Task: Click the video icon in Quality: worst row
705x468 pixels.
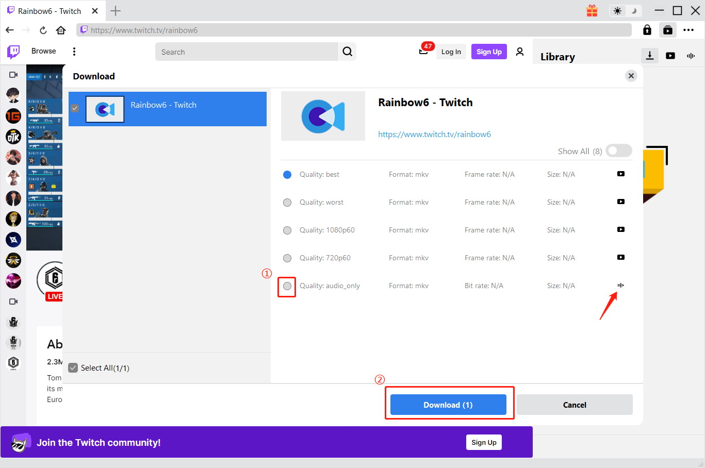Action: click(621, 202)
